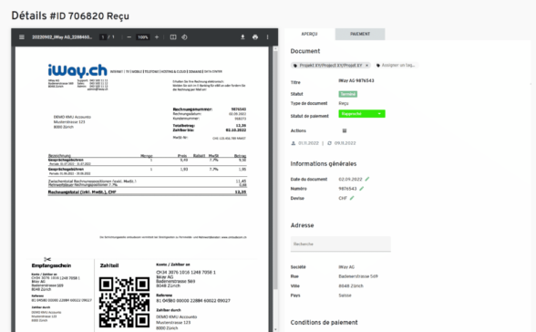This screenshot has height=332, width=536.
Task: Download the PDF invoice
Action: (x=242, y=36)
